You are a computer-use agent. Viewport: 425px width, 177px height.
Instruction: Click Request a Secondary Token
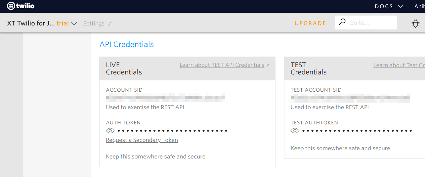click(x=142, y=140)
